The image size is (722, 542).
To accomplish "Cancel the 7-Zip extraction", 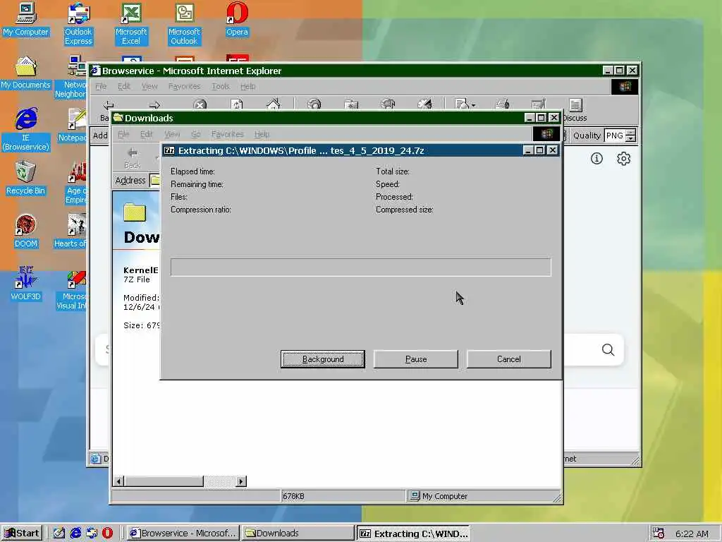I will [x=509, y=359].
